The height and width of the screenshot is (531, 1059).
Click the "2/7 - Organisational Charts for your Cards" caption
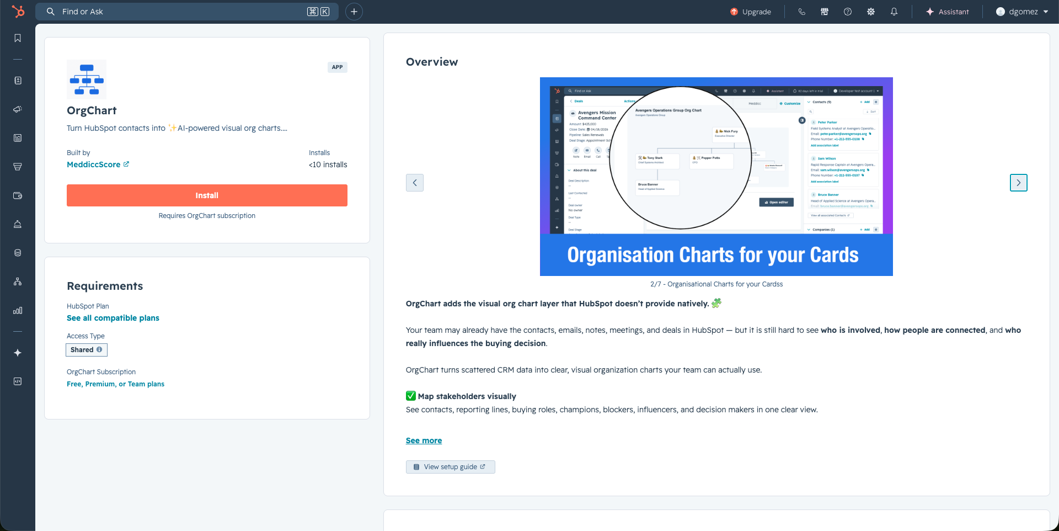(x=716, y=284)
